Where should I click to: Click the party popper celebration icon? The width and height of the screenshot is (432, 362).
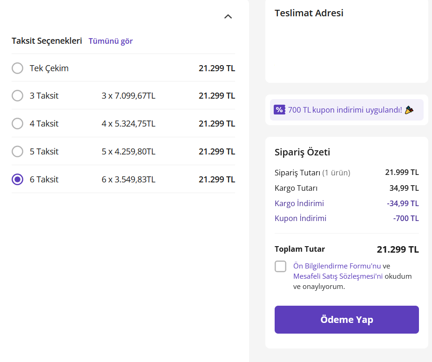point(409,110)
